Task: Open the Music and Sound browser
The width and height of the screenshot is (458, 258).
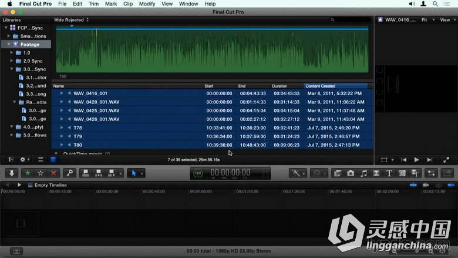Action: coord(363,173)
